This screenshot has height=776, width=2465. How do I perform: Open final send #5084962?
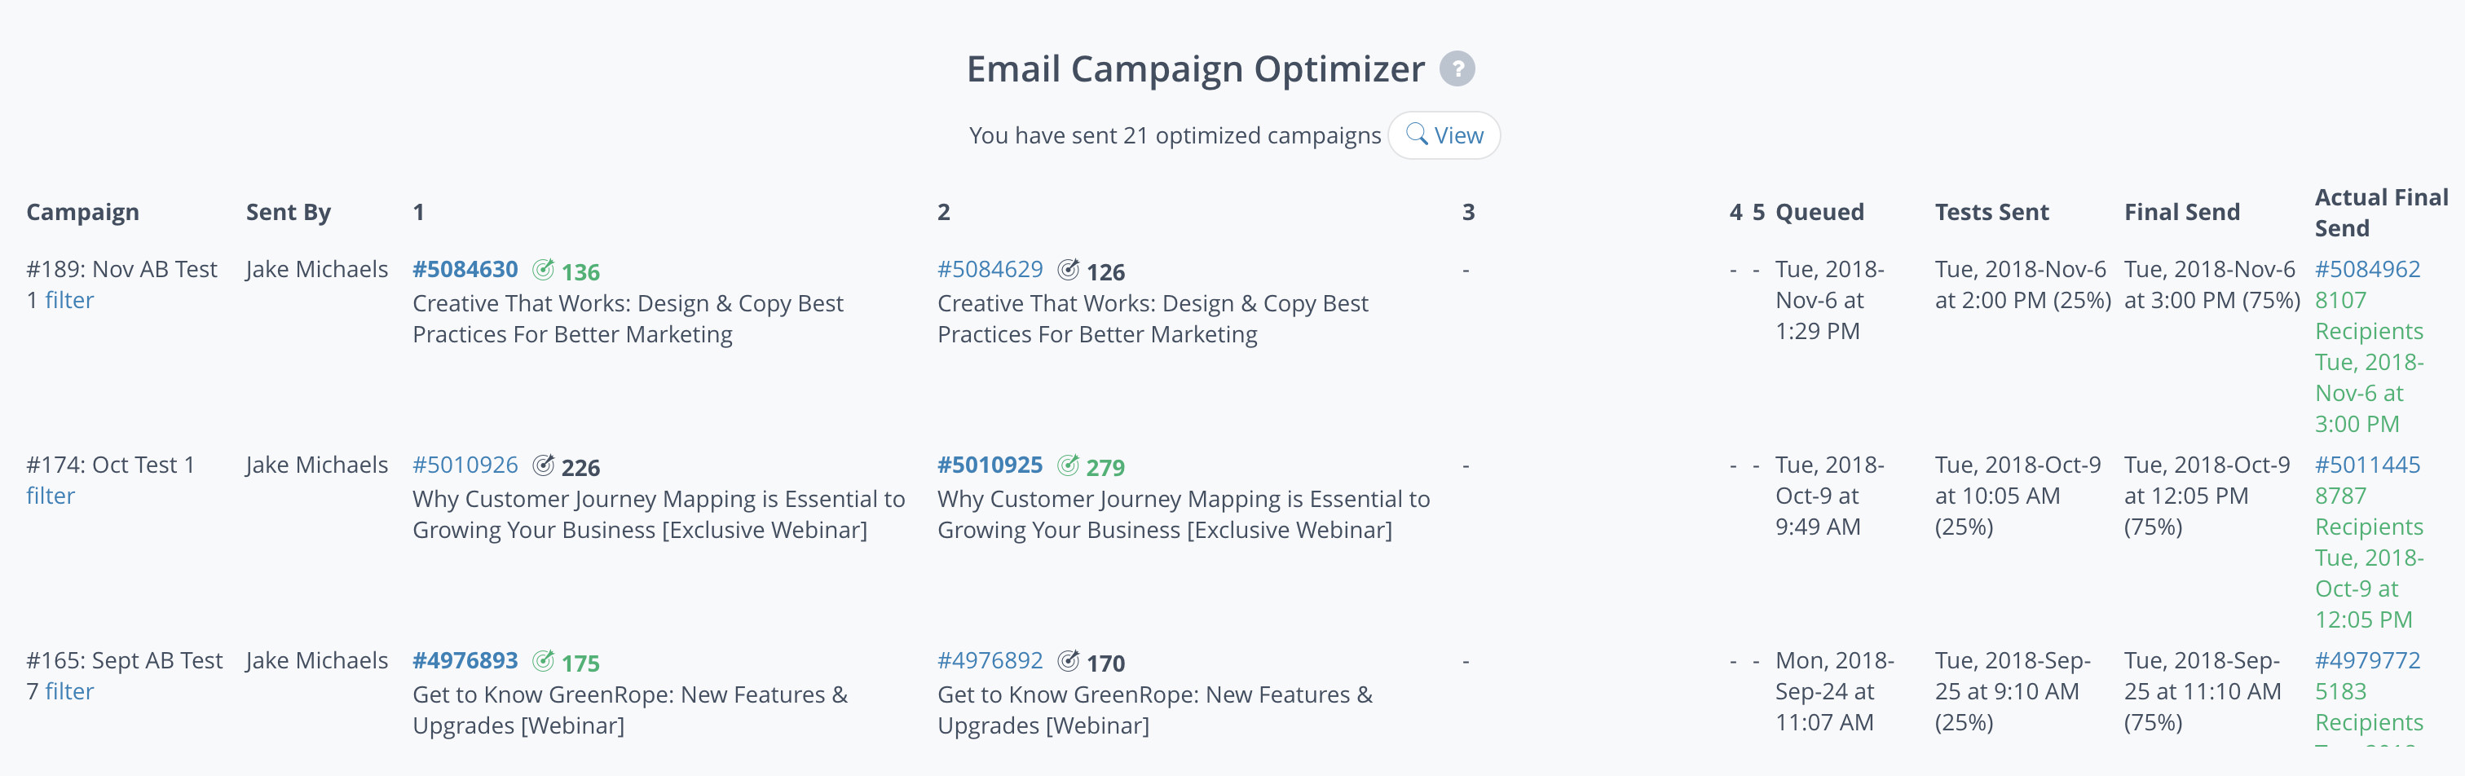(x=2367, y=270)
